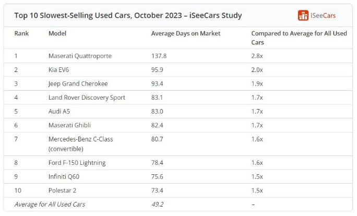Select the Kia EV6 row
The width and height of the screenshot is (357, 216).
coord(61,70)
